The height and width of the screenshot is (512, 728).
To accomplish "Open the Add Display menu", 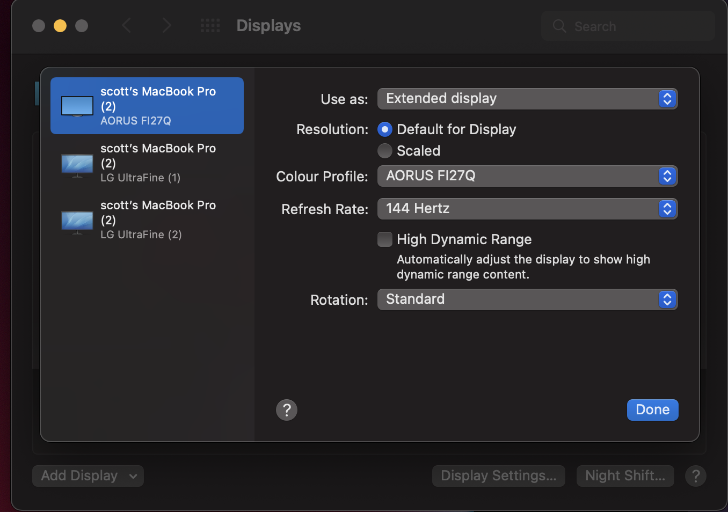I will (88, 476).
